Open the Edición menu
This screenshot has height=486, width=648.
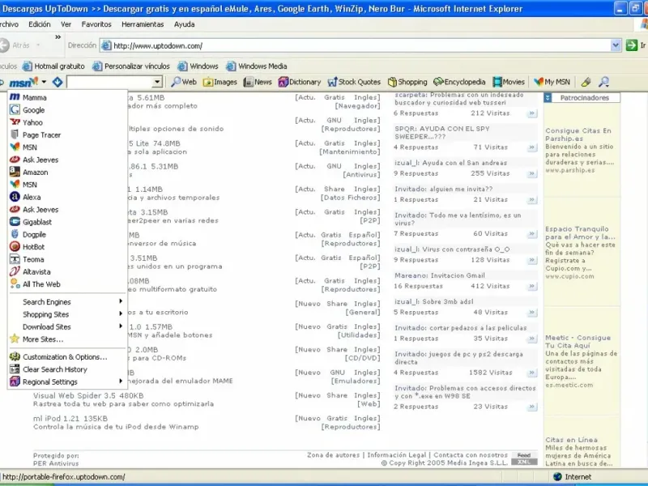point(39,24)
